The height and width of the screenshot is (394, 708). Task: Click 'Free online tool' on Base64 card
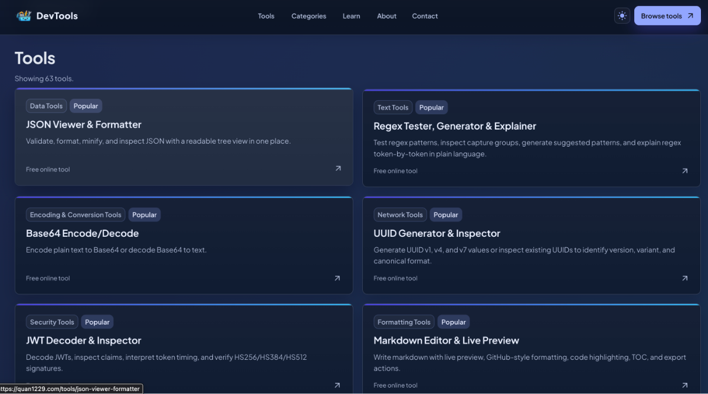(x=48, y=278)
